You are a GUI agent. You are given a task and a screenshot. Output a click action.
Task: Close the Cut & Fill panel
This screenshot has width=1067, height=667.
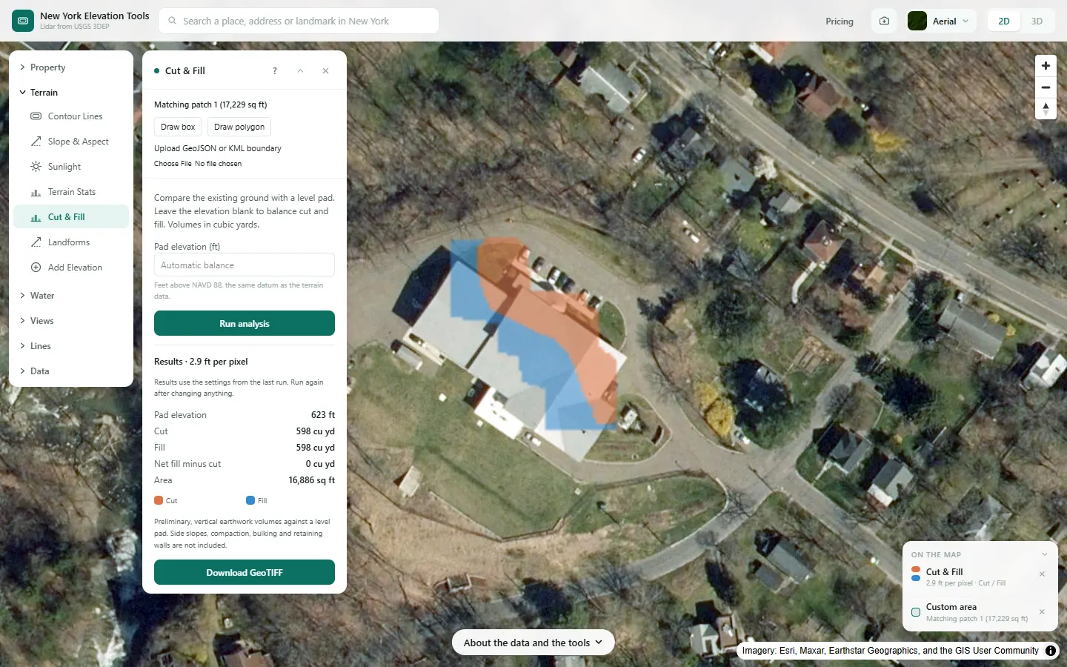(x=325, y=71)
